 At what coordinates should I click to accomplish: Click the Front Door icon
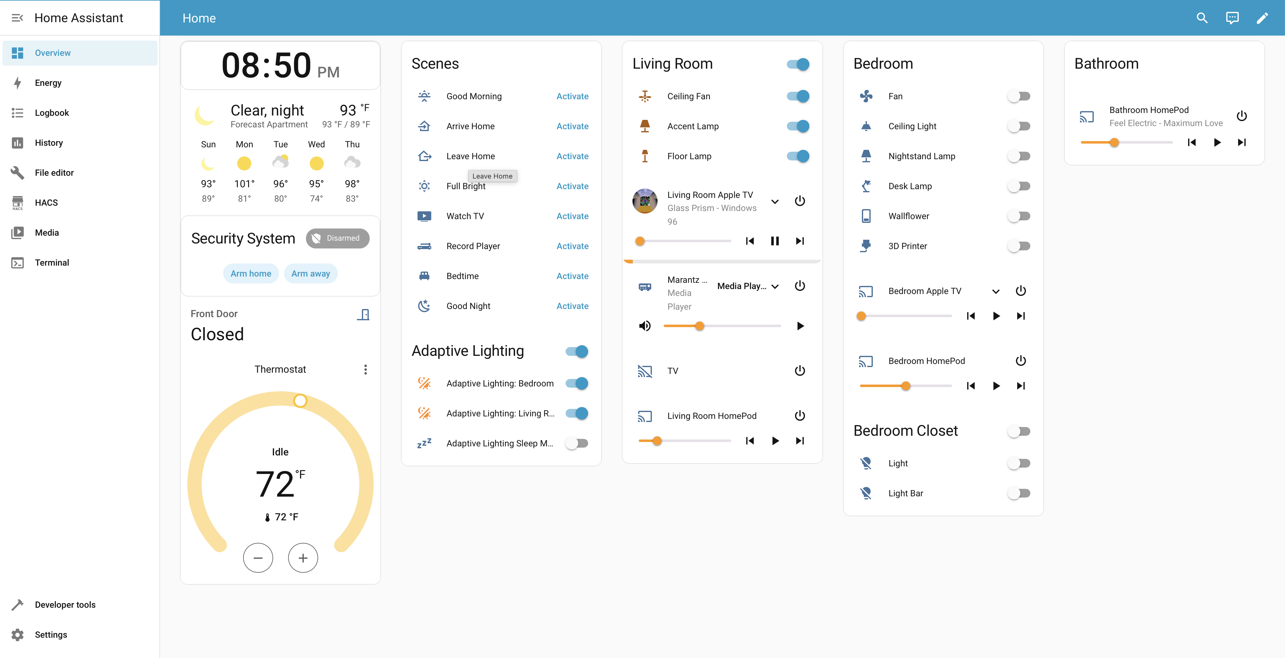point(363,314)
